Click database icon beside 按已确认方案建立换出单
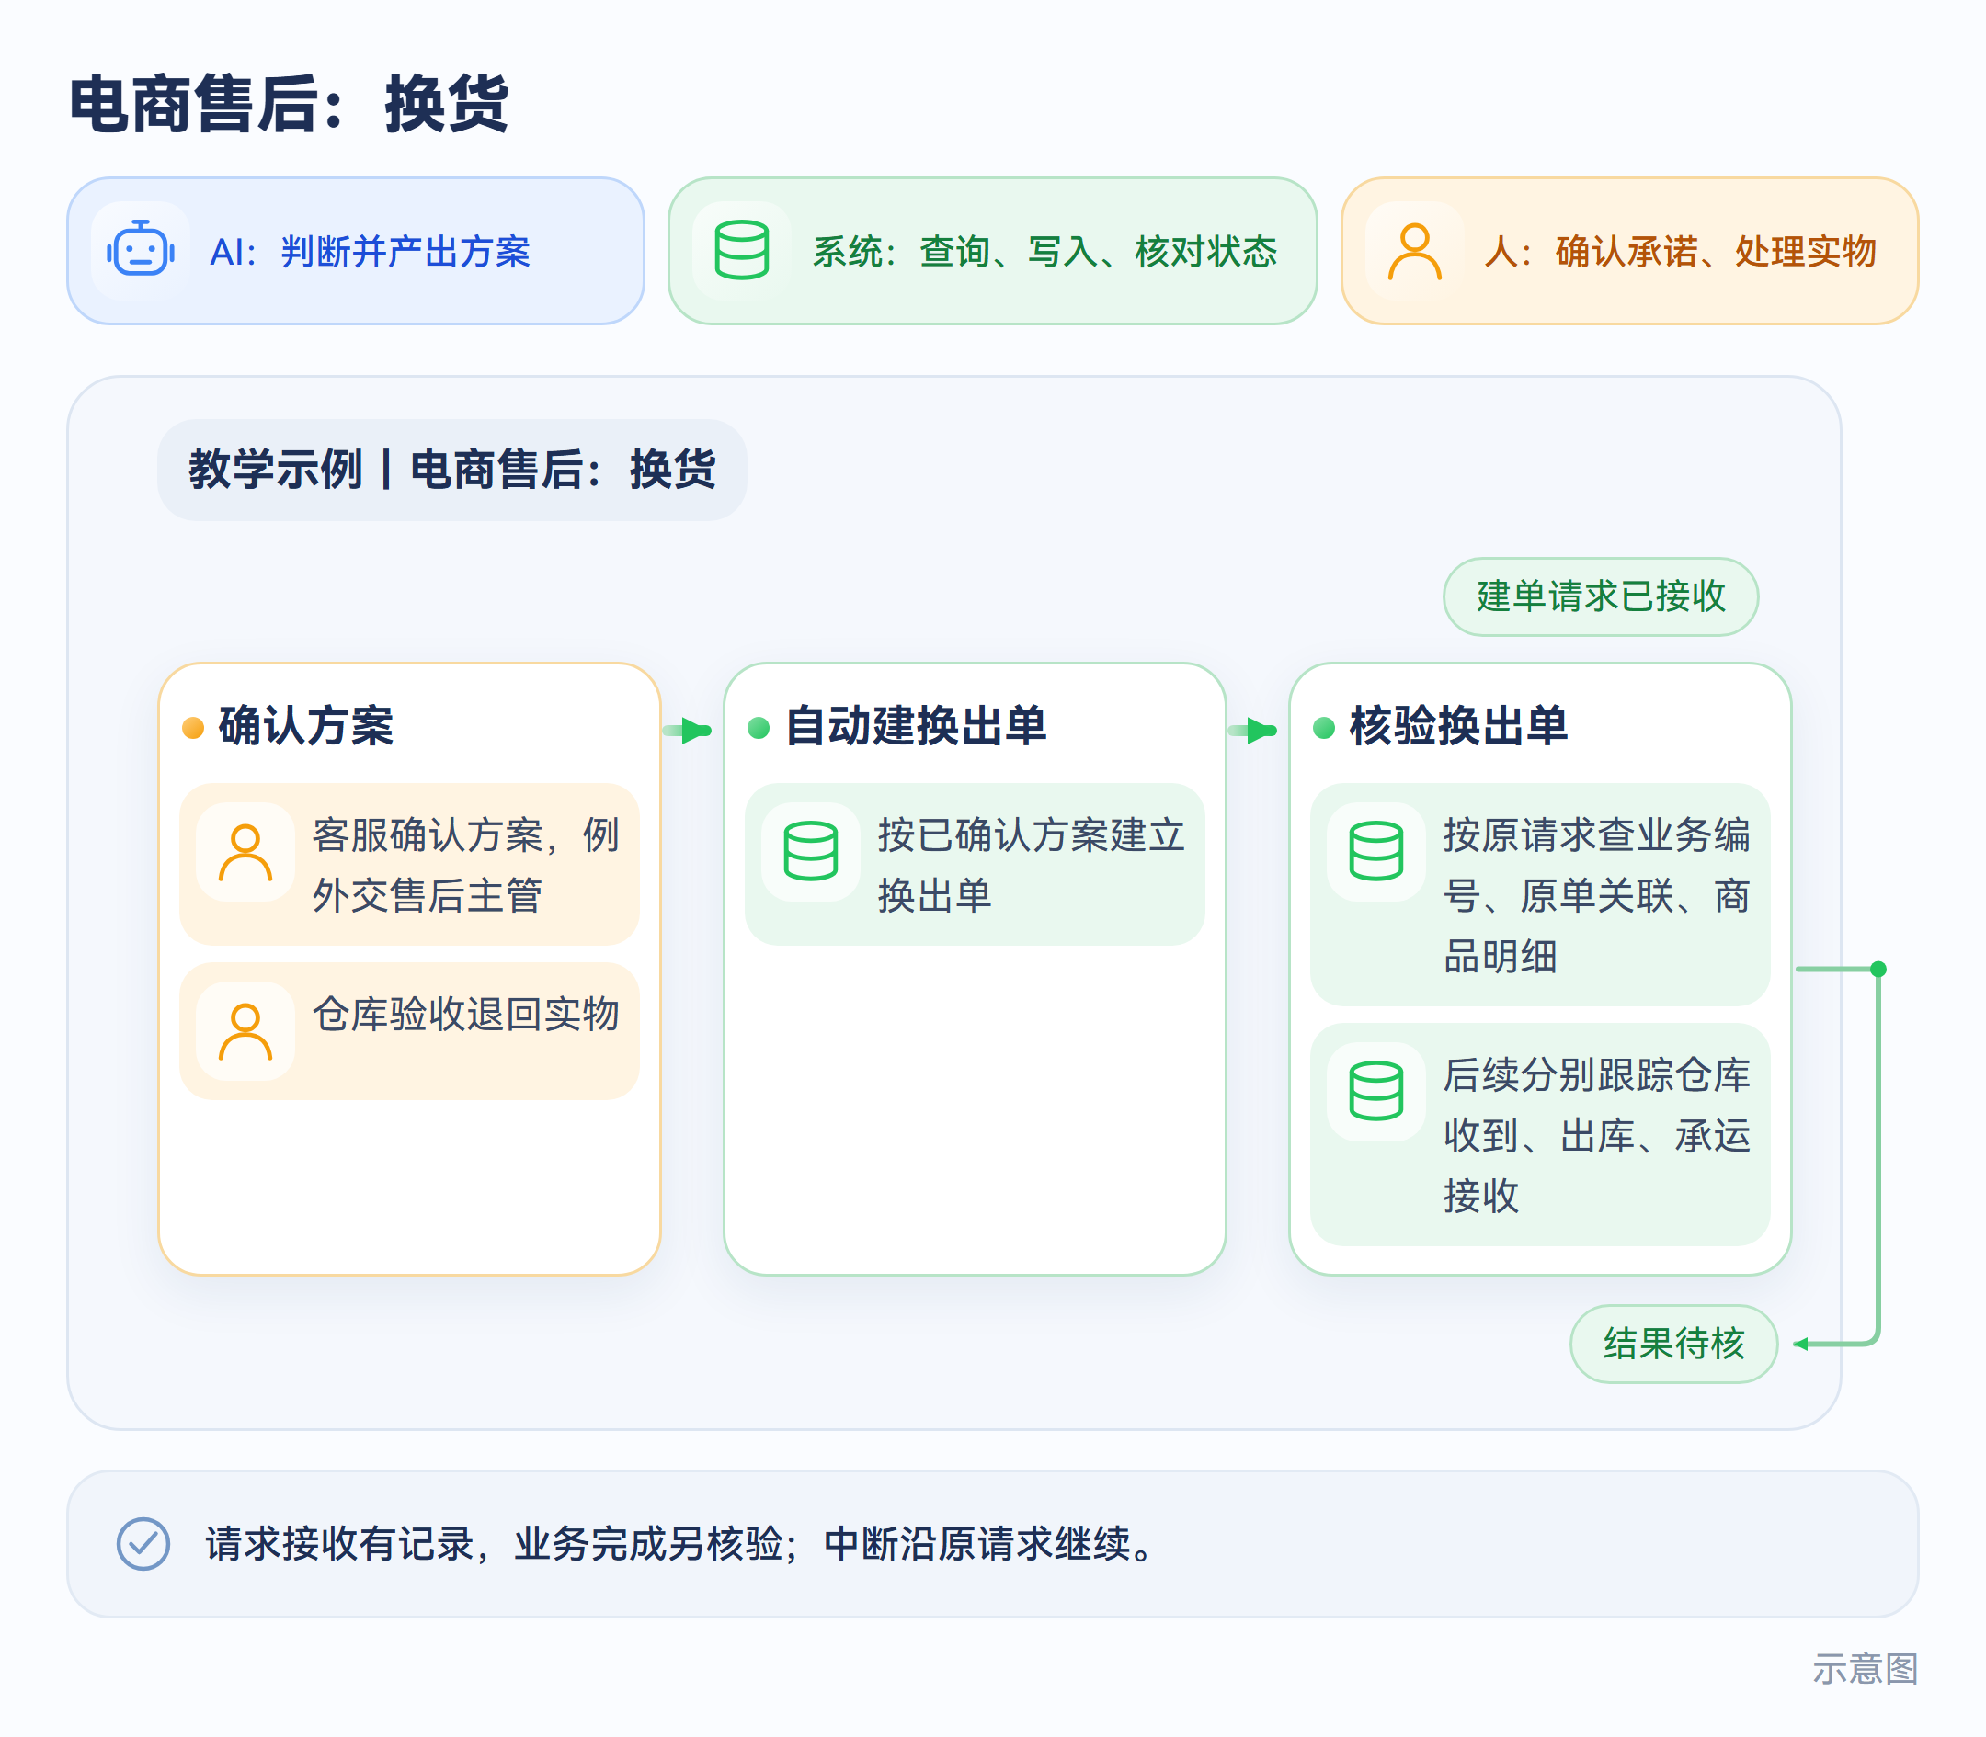Viewport: 1986px width, 1737px height. [811, 851]
